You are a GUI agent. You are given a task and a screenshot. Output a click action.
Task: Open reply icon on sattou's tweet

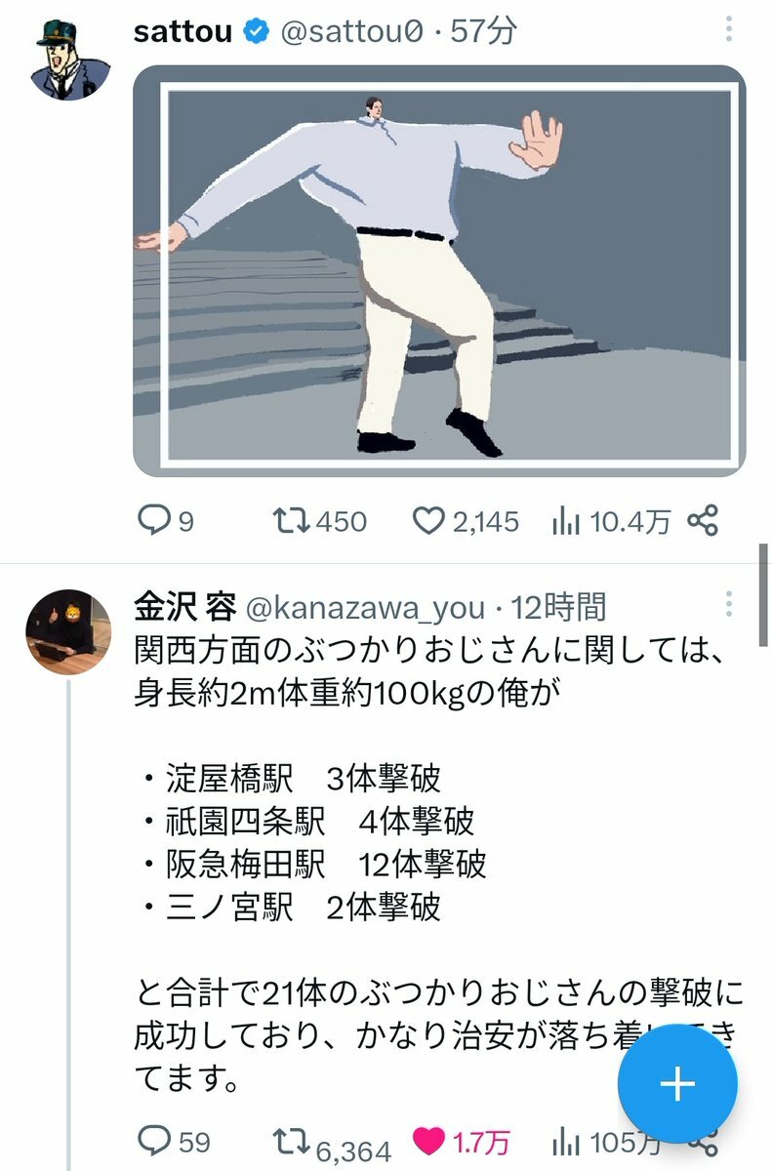[153, 522]
